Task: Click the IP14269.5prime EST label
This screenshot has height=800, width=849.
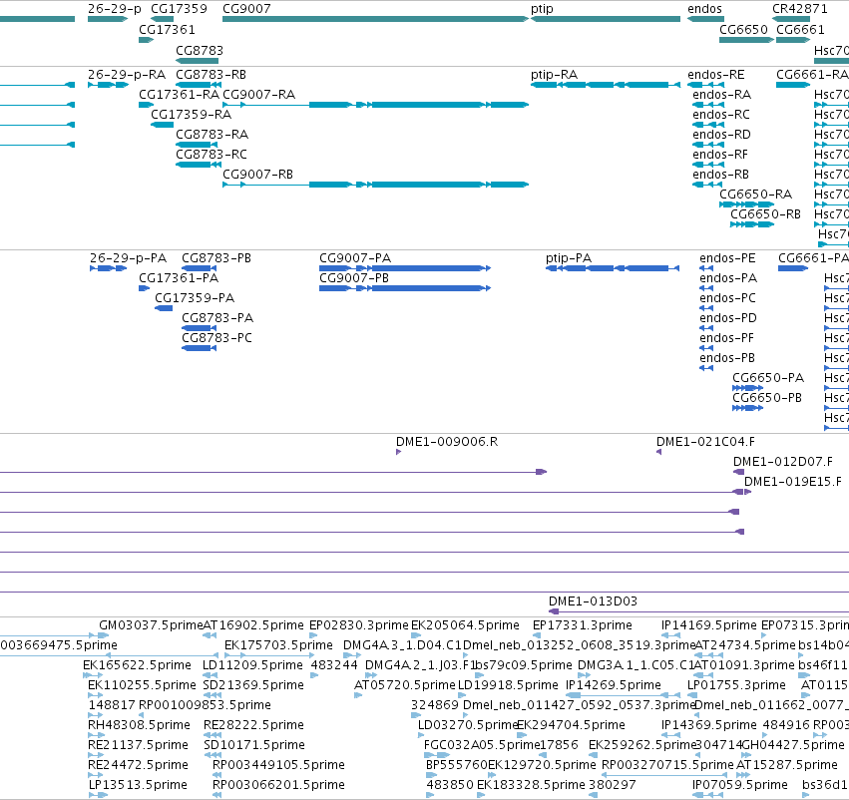Action: coord(614,685)
